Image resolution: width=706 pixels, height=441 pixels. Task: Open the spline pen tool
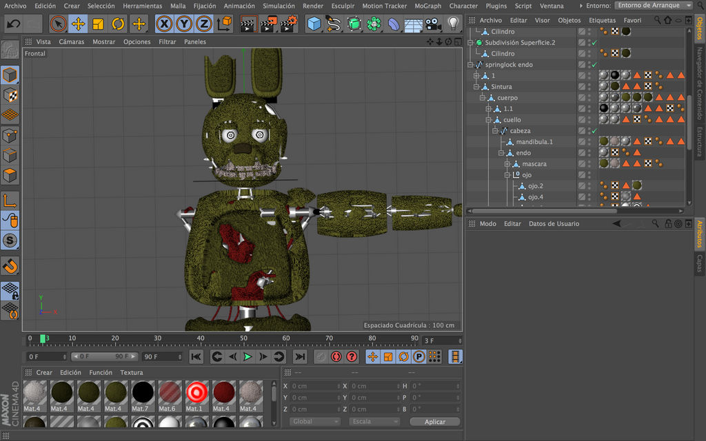pyautogui.click(x=334, y=23)
